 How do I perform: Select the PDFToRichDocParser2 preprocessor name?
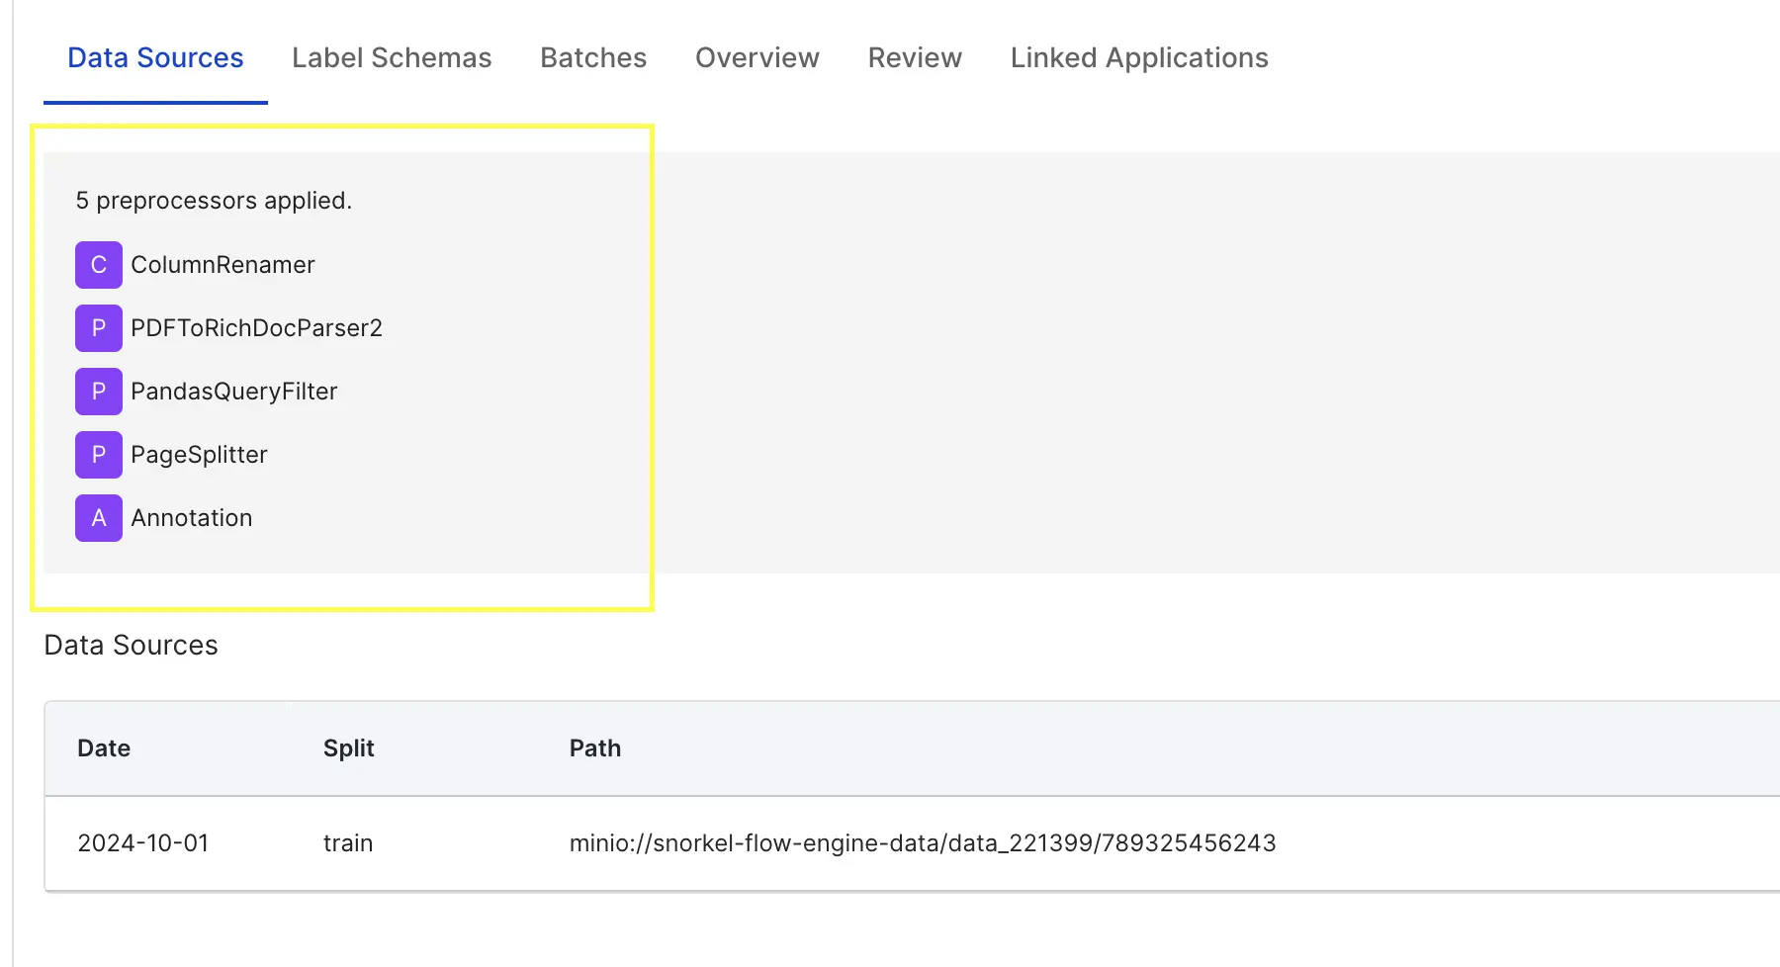256,328
